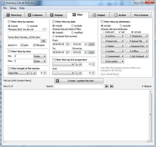Open the P Sparse File attribute dropdown
The width and height of the screenshot is (156, 147).
(x=137, y=41)
